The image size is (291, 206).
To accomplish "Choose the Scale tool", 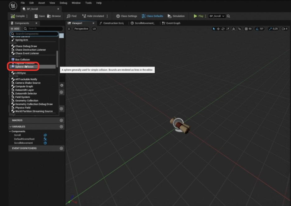I will [228, 29].
